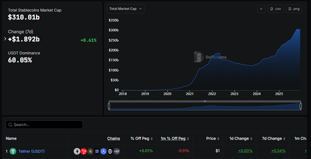Screen dimensions: 311x159
Task: Click the +97 more chains badge
Action: tap(117, 151)
